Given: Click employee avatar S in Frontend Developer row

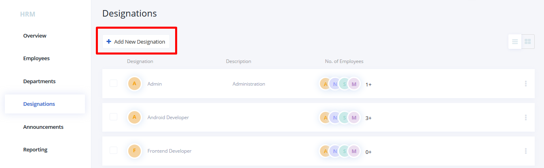Looking at the screenshot, I should pos(344,151).
